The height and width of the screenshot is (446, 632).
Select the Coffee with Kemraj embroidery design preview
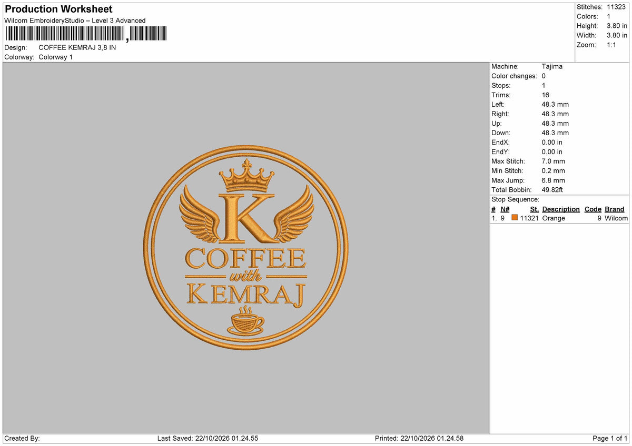pyautogui.click(x=245, y=248)
